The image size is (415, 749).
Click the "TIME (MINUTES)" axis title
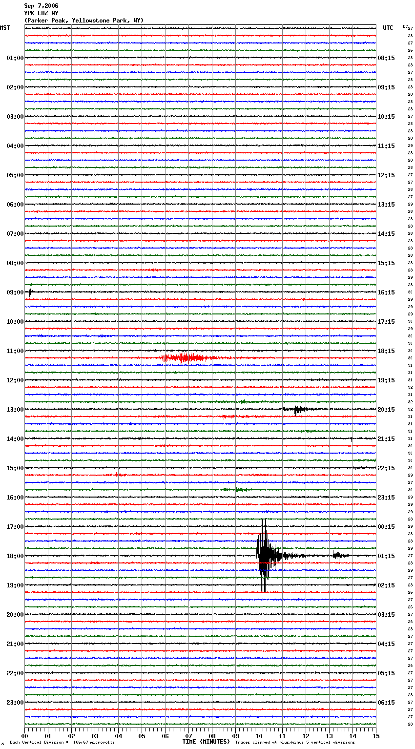206,742
